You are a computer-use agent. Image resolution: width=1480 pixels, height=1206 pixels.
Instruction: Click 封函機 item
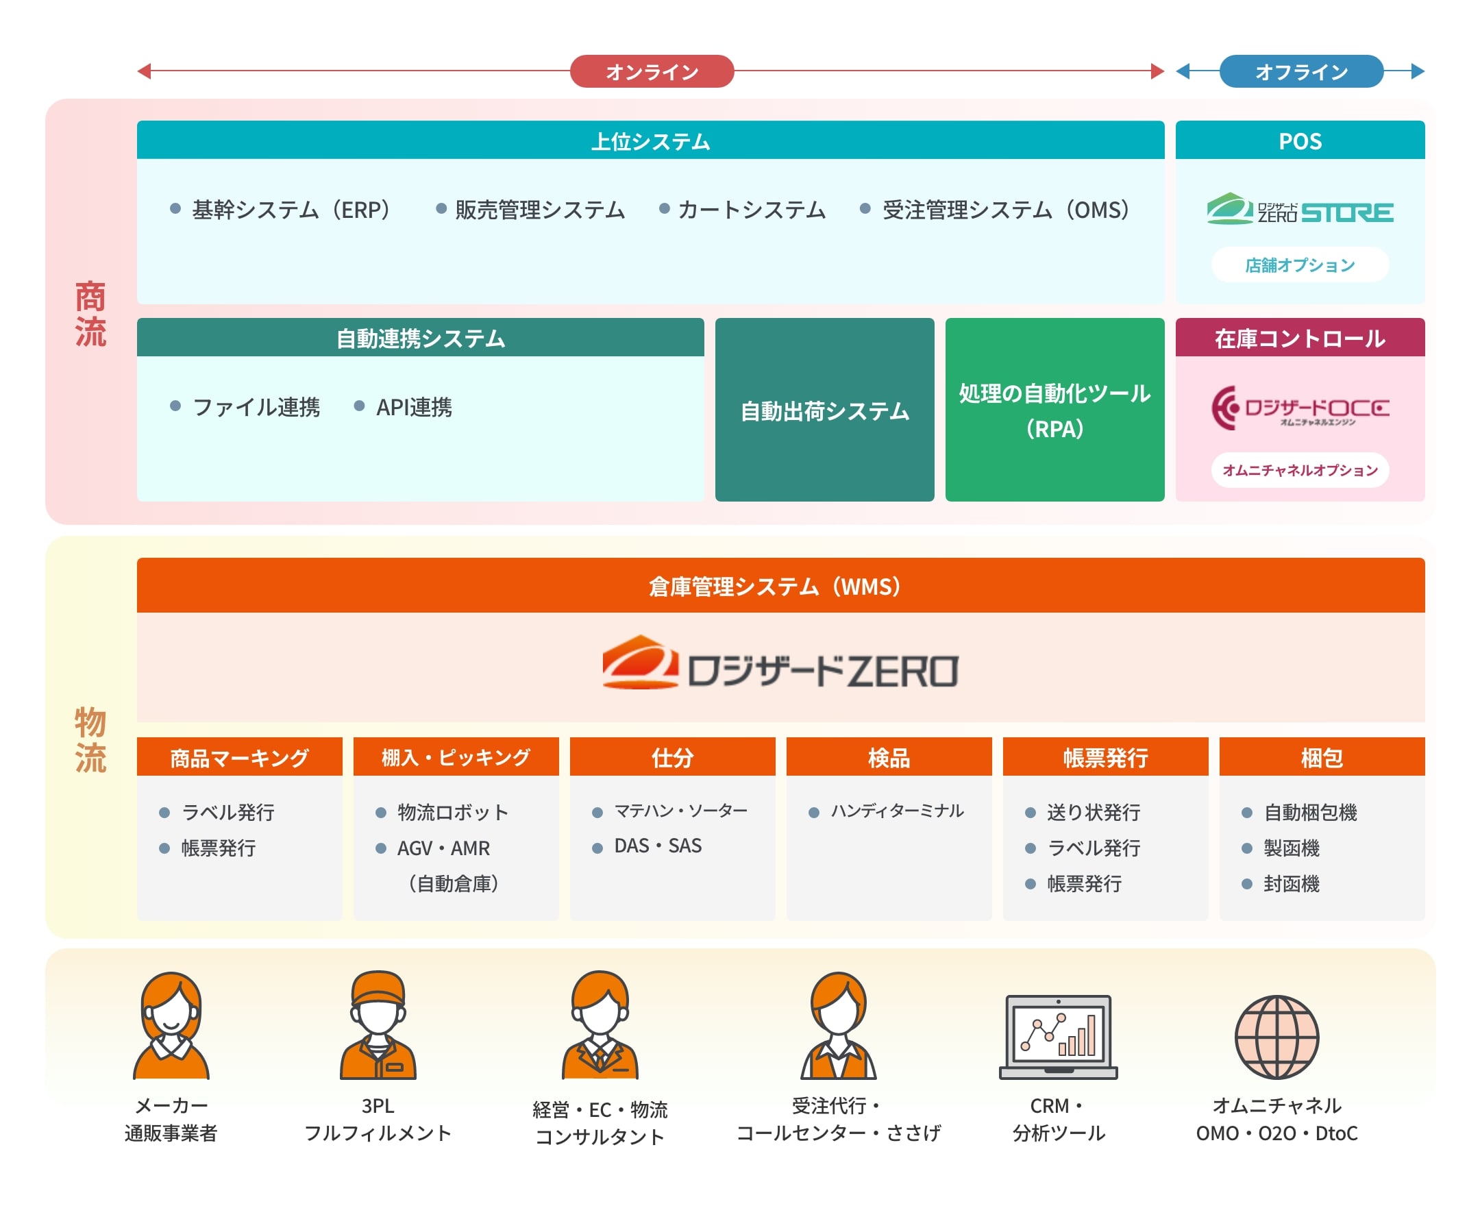click(x=1291, y=883)
